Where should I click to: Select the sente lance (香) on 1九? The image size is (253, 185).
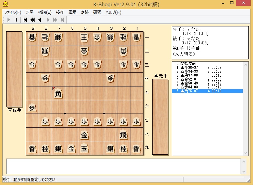click(137, 148)
